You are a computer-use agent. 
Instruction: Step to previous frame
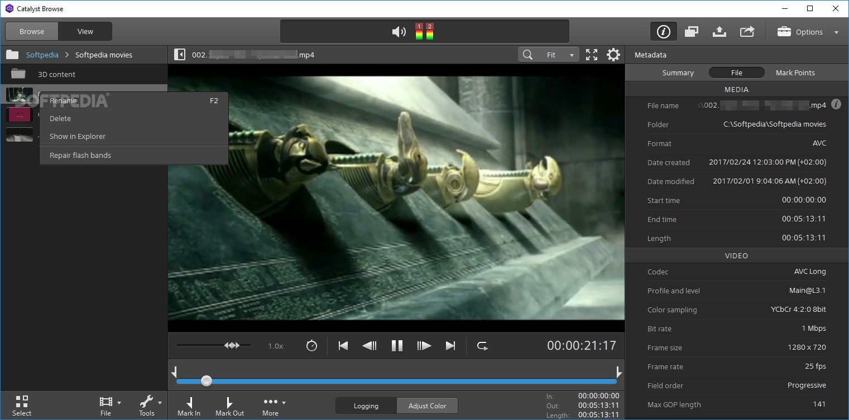tap(370, 346)
